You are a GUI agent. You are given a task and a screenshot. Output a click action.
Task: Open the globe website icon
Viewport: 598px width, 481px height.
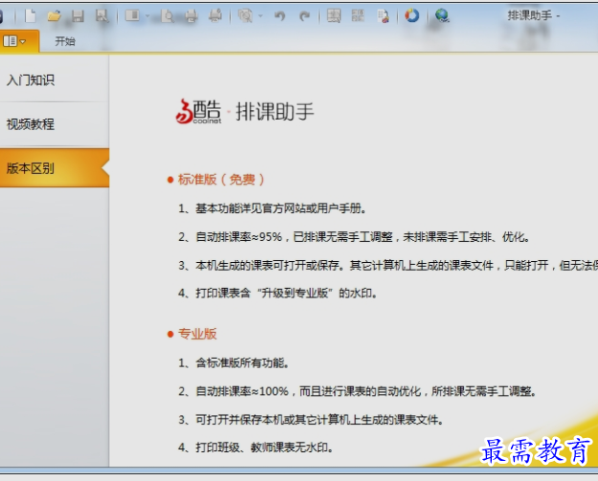442,15
